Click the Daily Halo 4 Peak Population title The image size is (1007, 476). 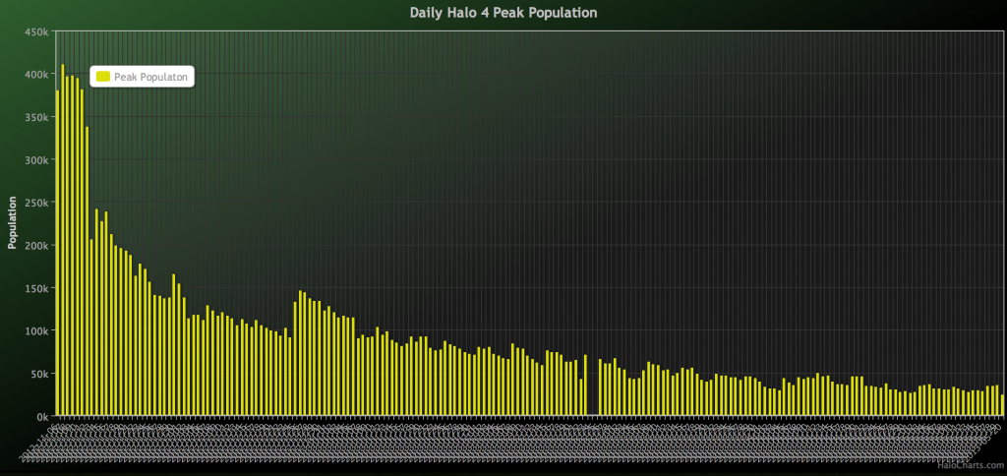click(x=503, y=12)
